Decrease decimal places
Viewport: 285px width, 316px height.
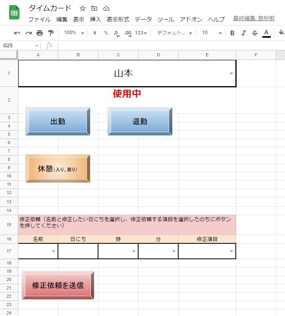click(x=117, y=33)
